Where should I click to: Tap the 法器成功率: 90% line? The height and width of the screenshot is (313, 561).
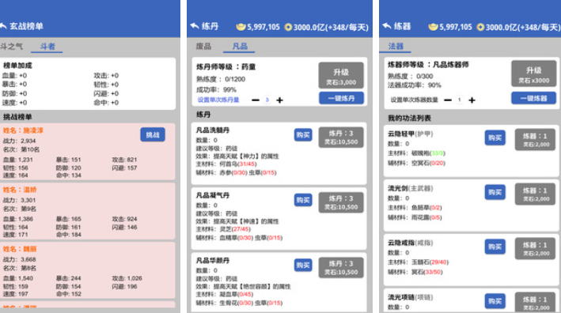click(x=415, y=85)
